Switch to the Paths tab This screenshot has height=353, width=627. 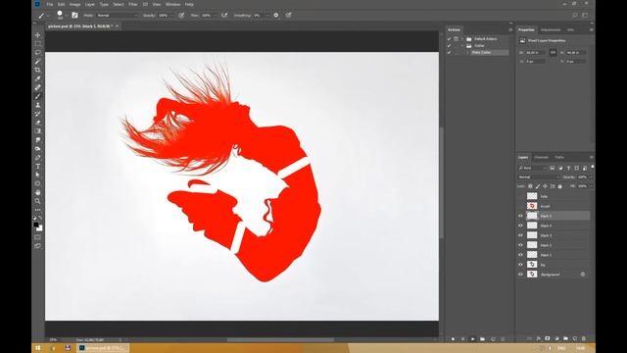coord(559,157)
